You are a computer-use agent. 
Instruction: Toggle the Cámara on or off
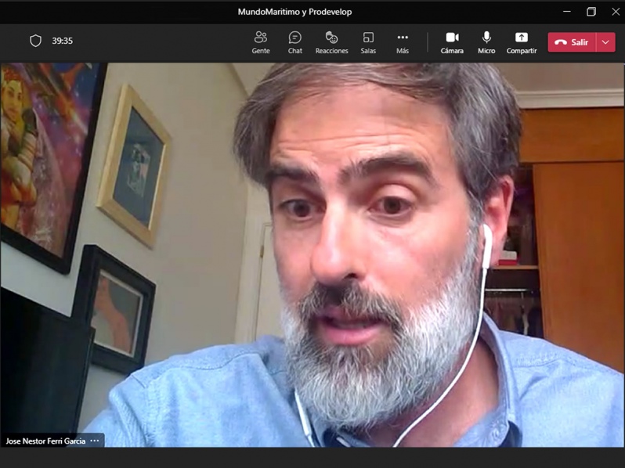point(452,42)
